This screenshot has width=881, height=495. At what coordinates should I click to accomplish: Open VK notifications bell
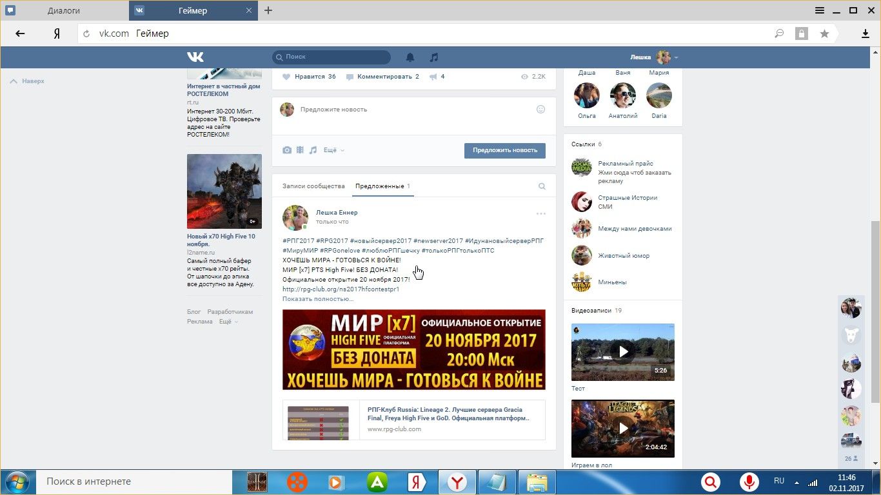tap(410, 57)
